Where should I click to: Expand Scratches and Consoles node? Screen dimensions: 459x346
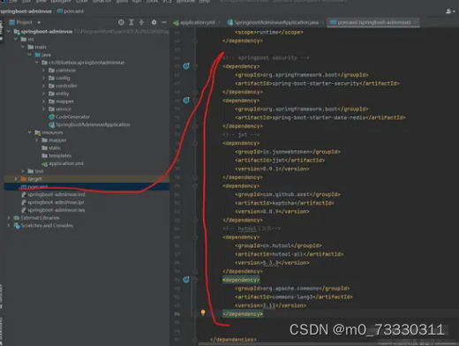click(9, 226)
